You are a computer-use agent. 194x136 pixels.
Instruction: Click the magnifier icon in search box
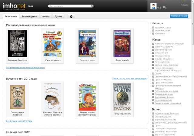click(x=92, y=6)
